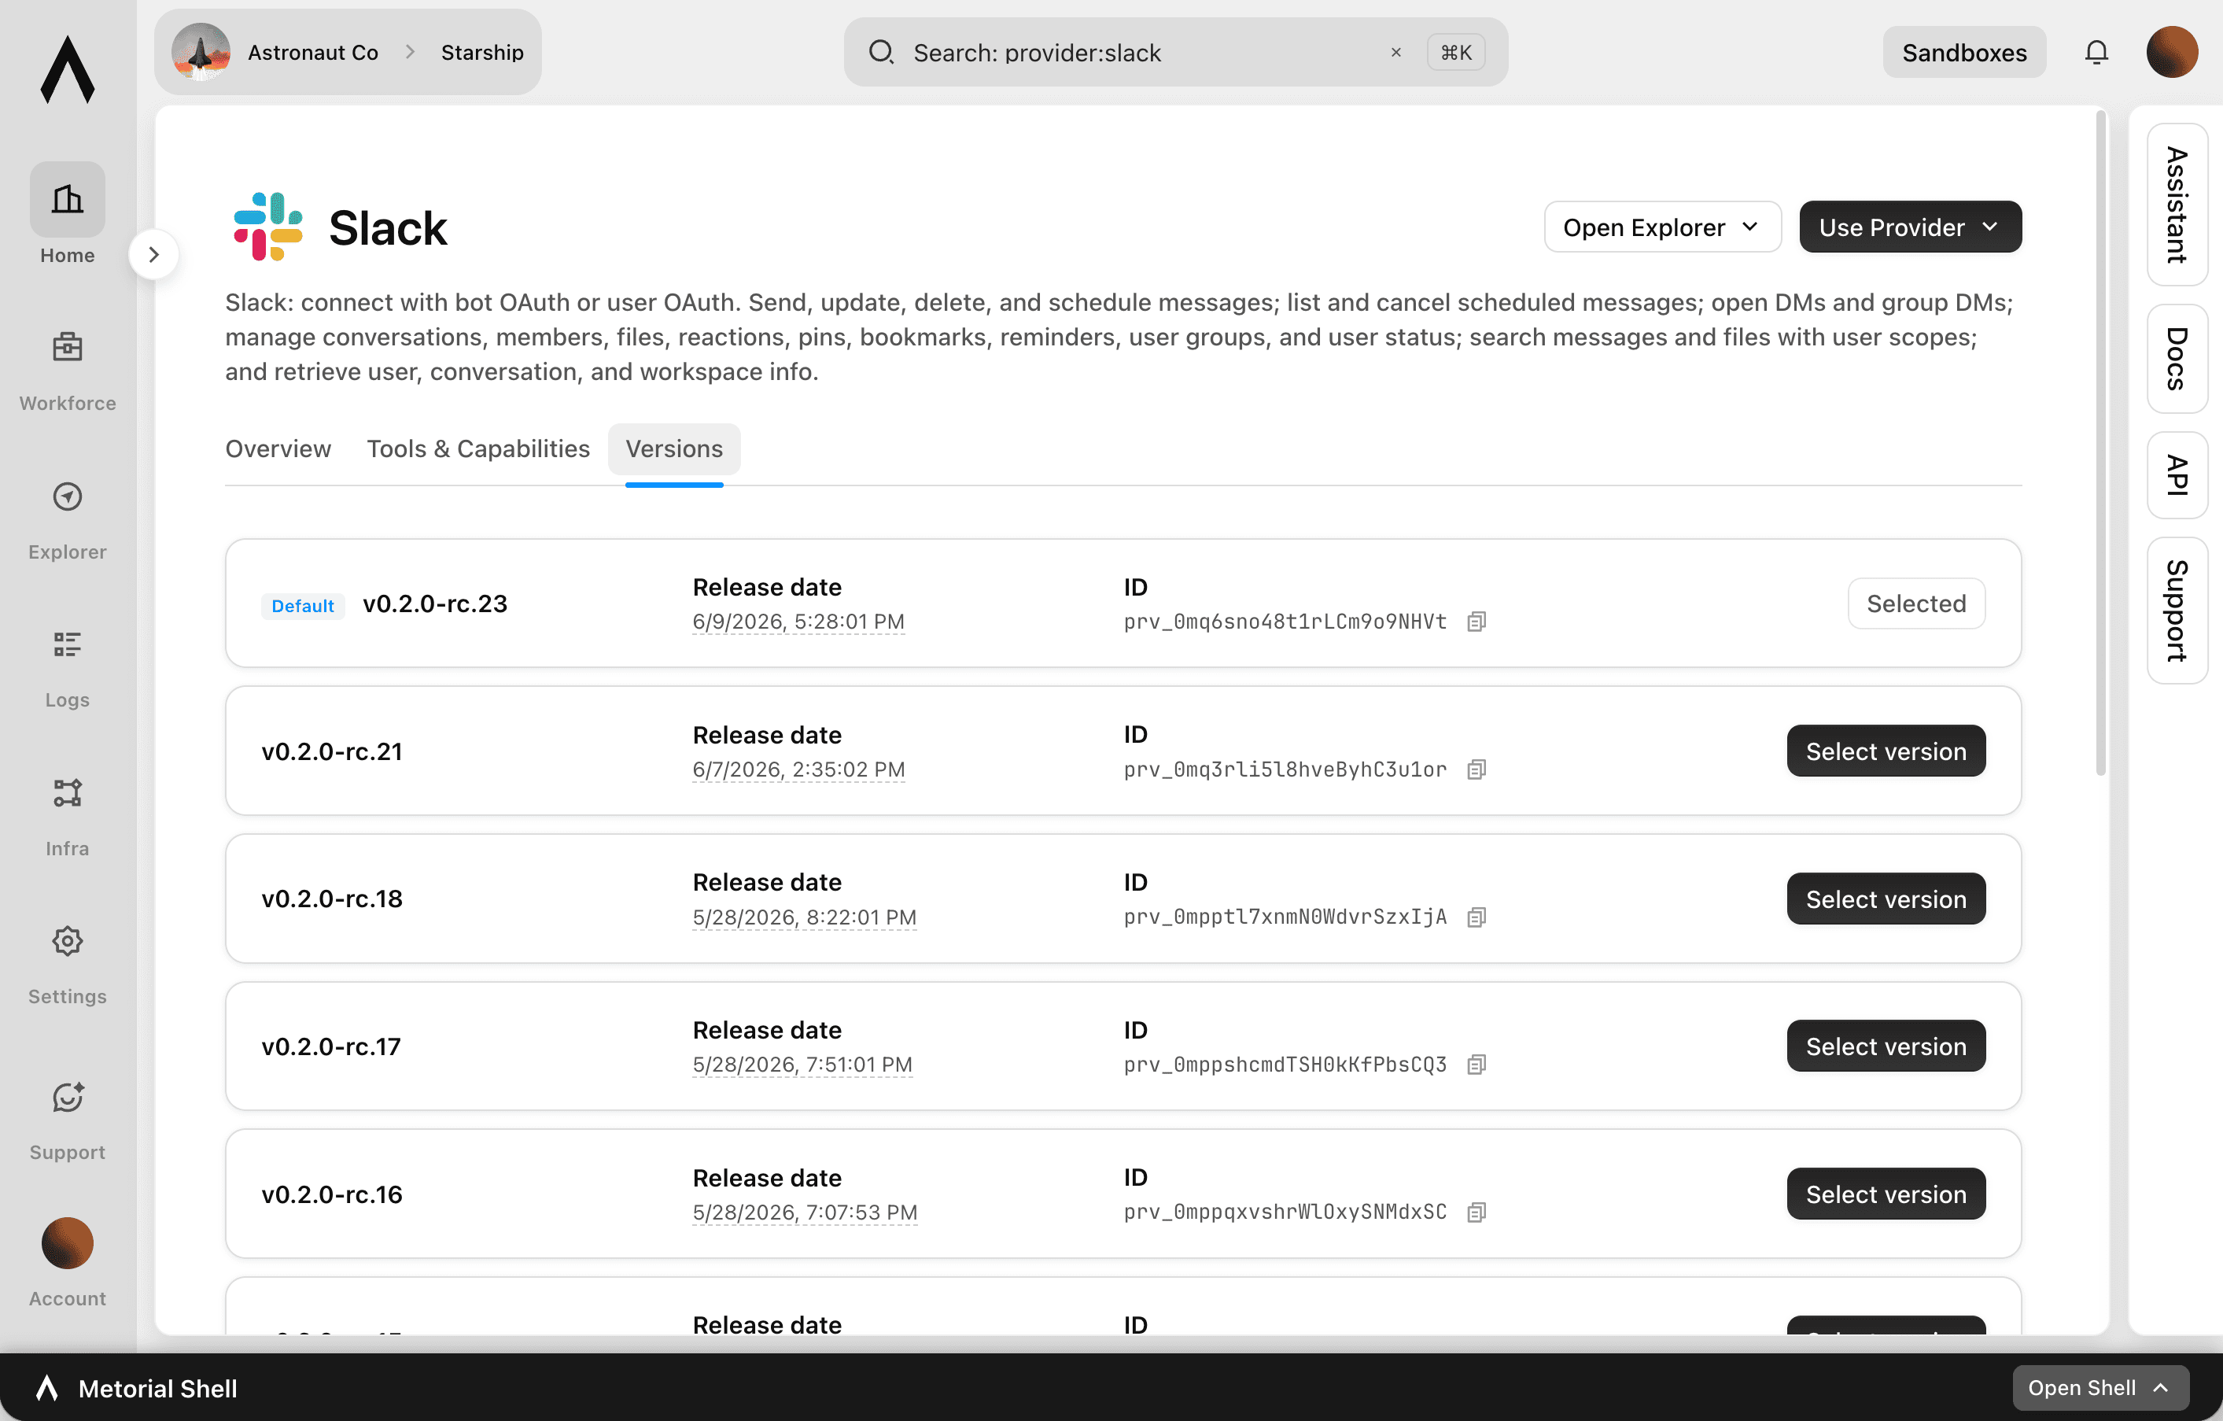
Task: Click the Slack logo icon
Action: pyautogui.click(x=267, y=227)
